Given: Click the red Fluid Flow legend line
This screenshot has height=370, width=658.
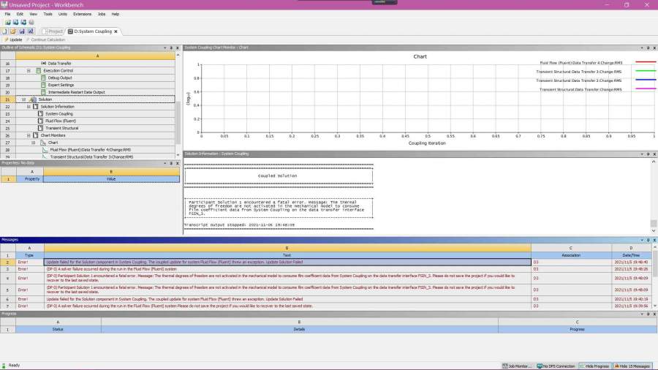Looking at the screenshot, I should pos(646,63).
